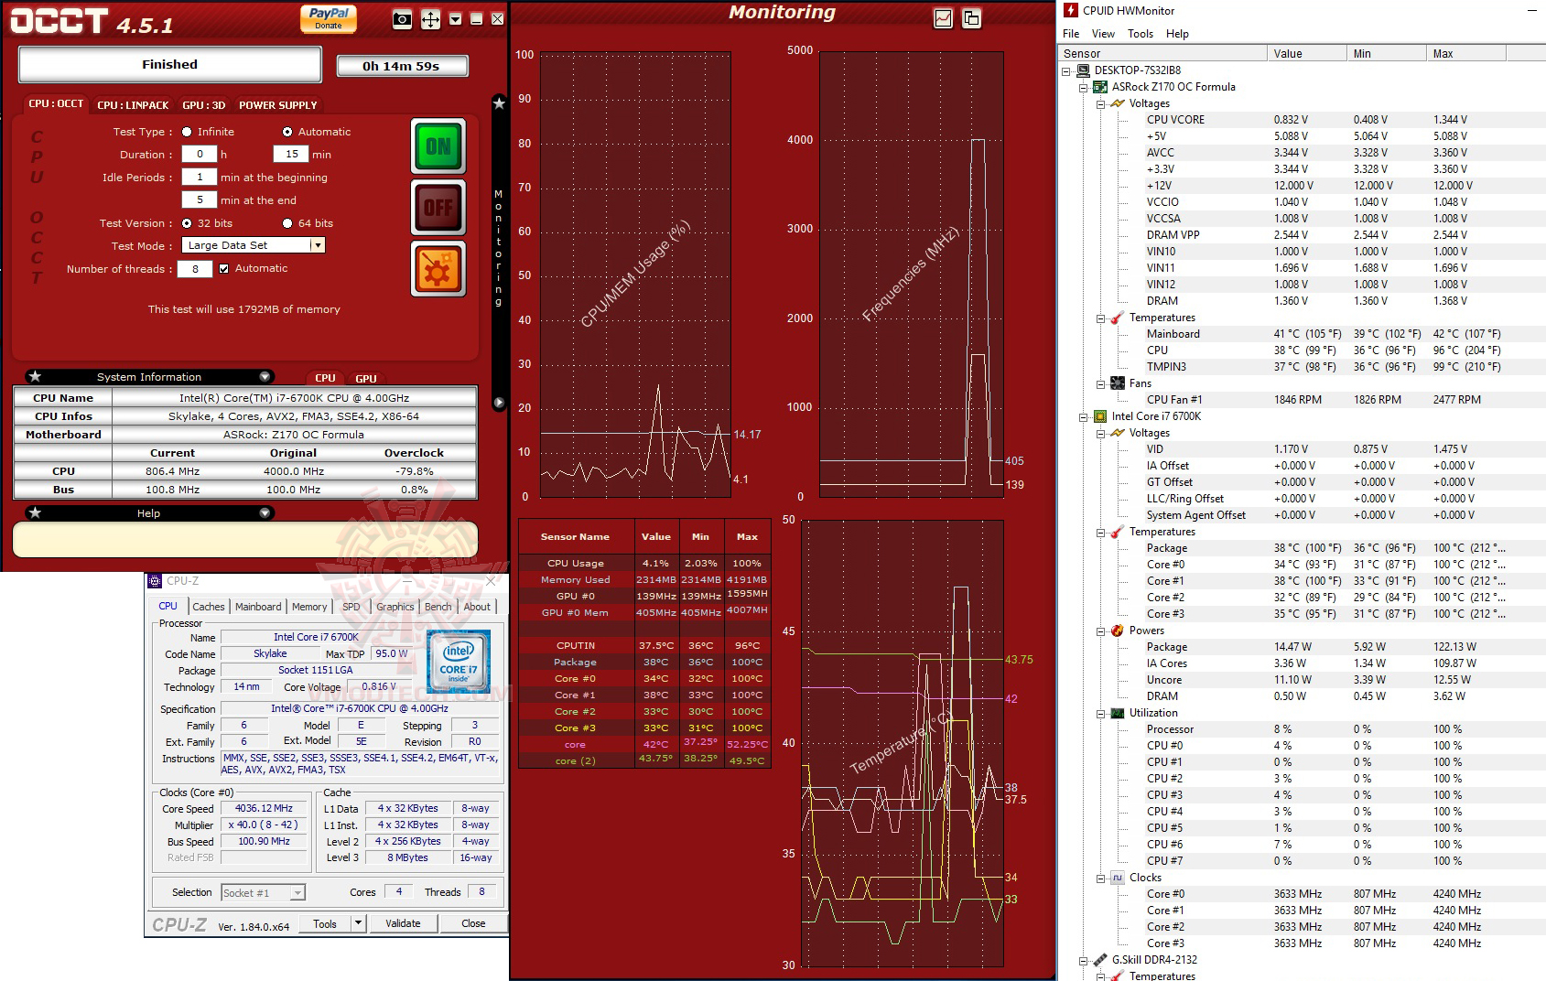Viewport: 1546px width, 981px height.
Task: Stop the test with the OFF button
Action: click(x=438, y=208)
